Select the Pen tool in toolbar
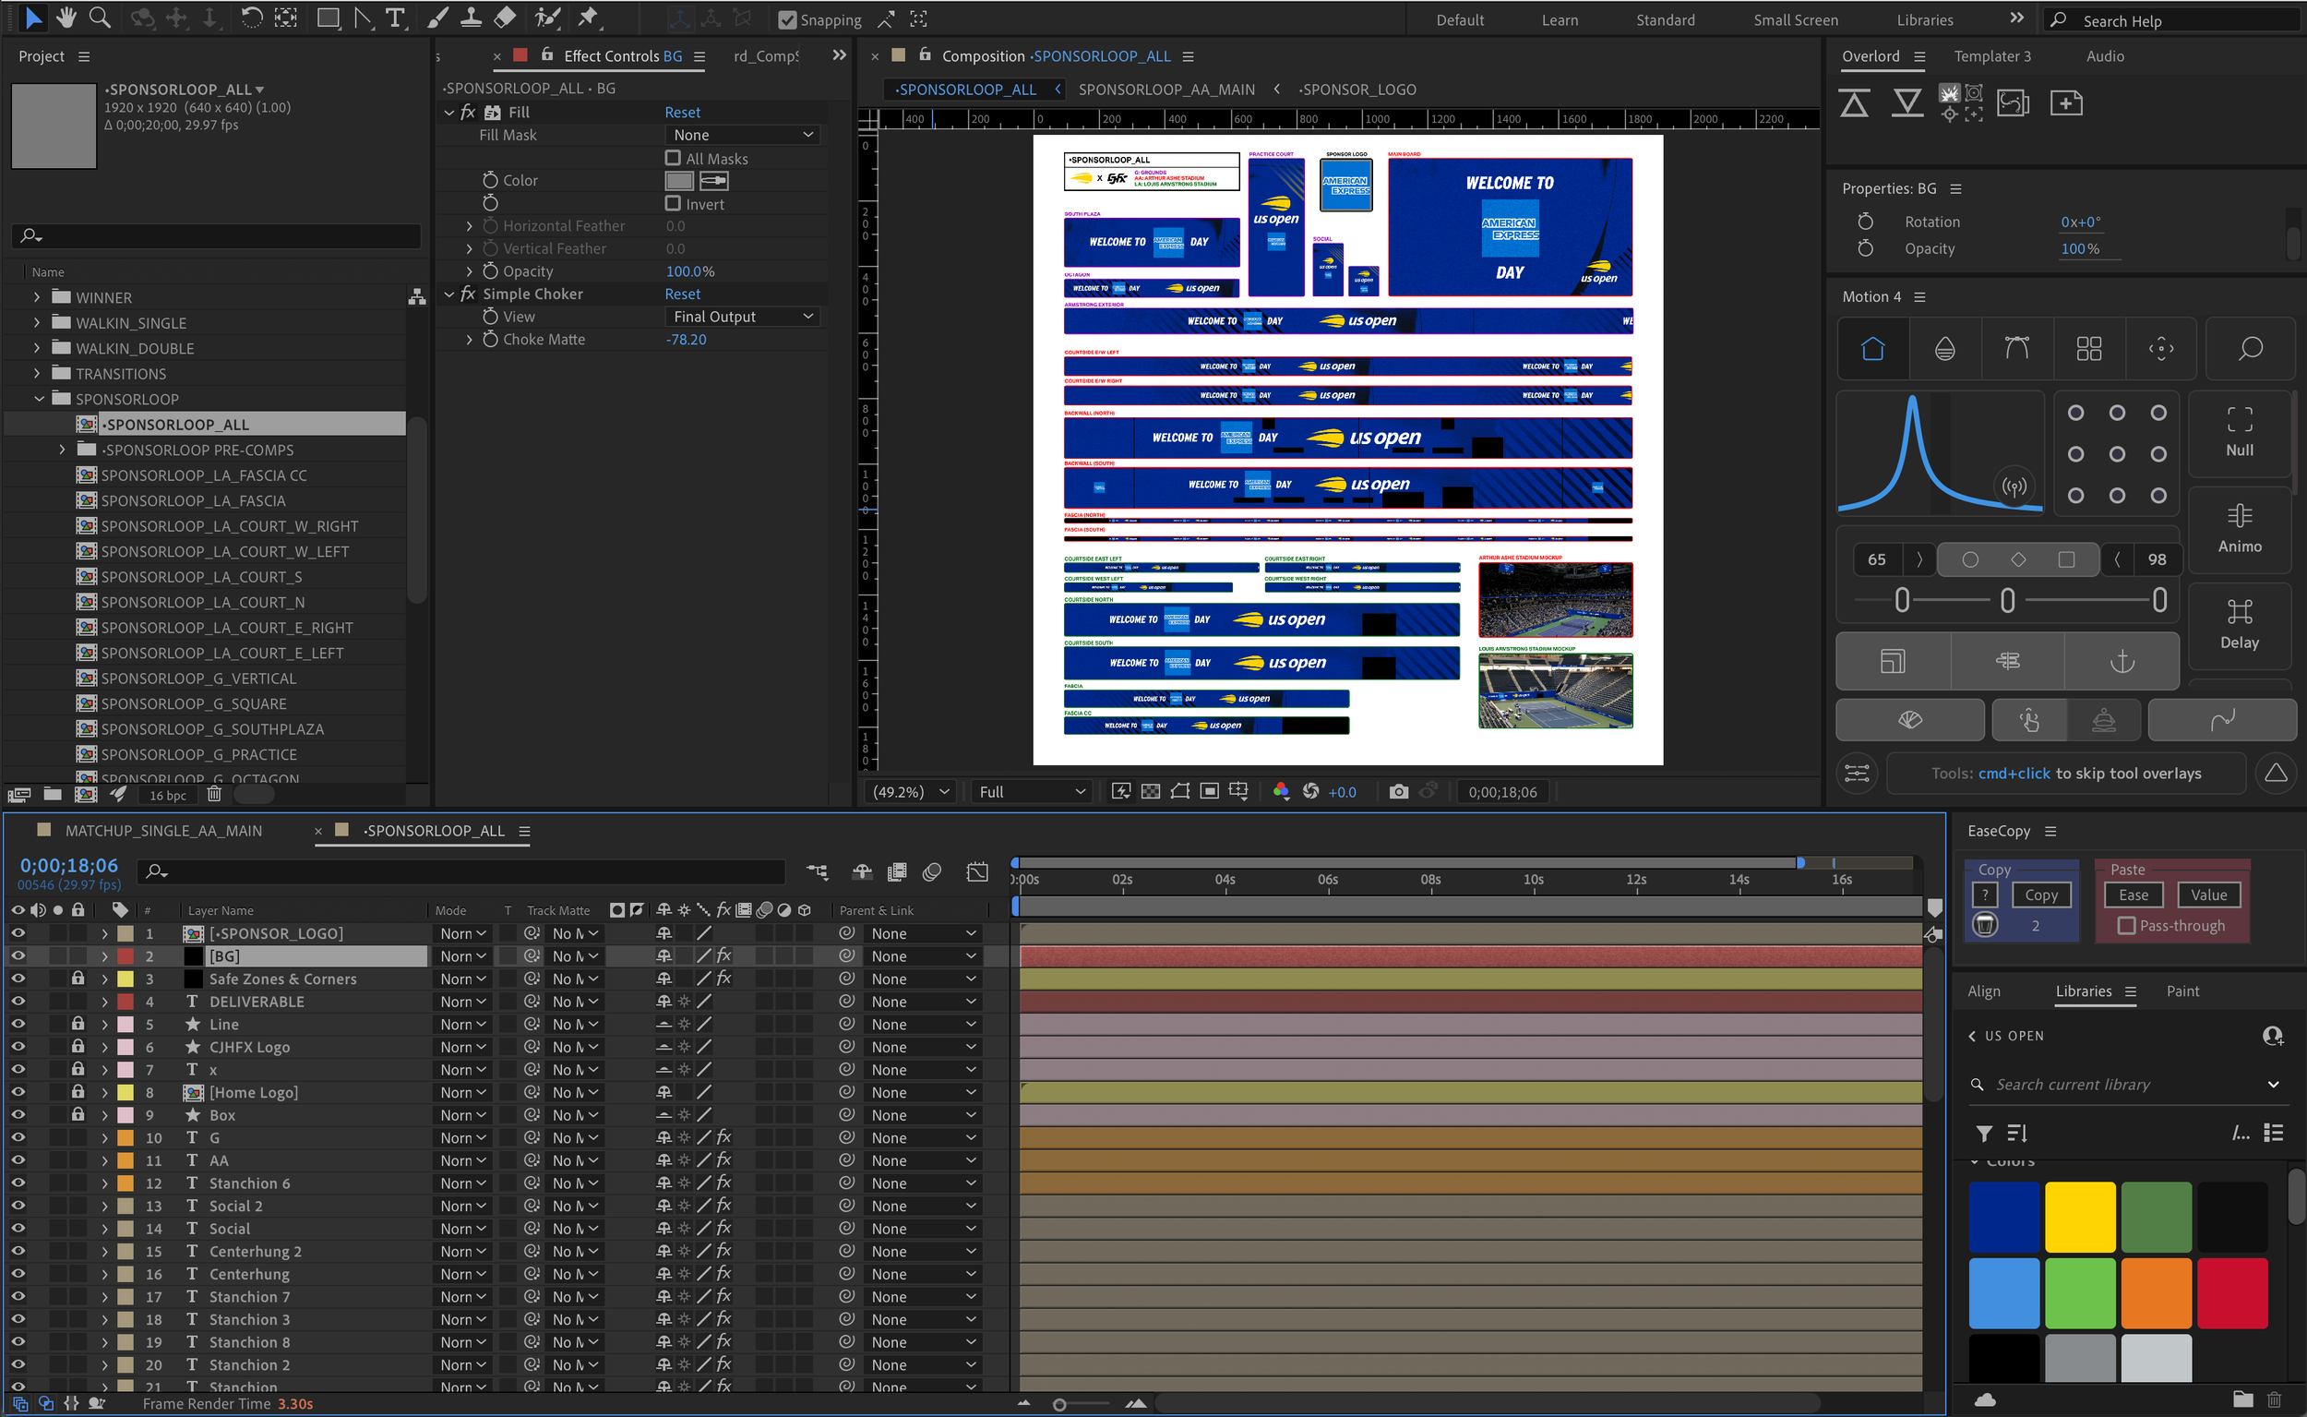Viewport: 2307px width, 1417px height. coord(364,18)
